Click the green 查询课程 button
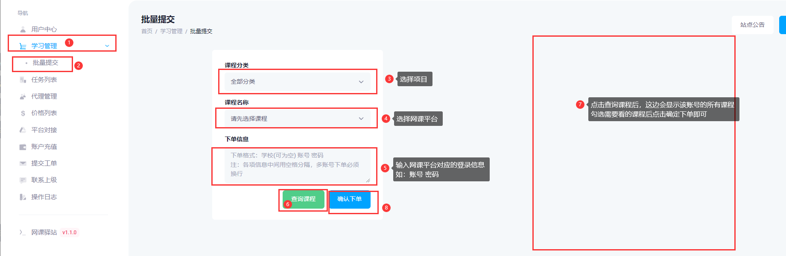The image size is (786, 256). 303,199
